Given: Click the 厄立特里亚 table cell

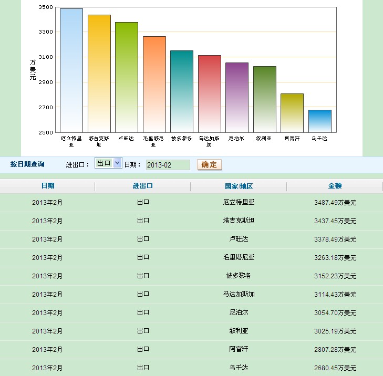Looking at the screenshot, I should point(239,202).
